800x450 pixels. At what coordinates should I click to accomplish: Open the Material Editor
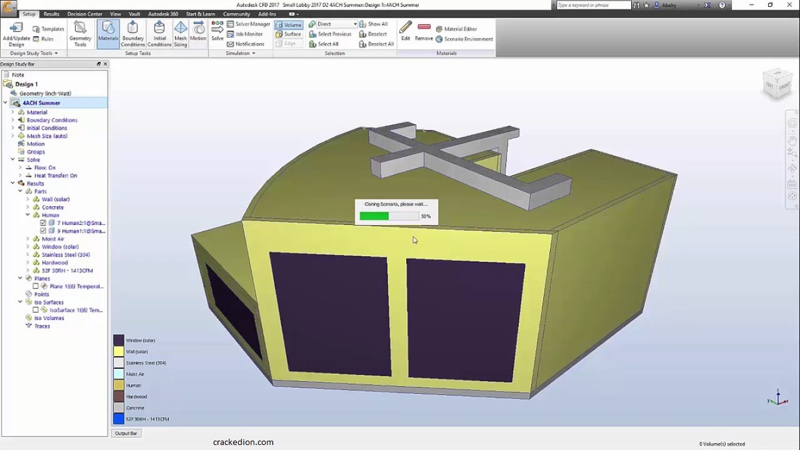456,29
